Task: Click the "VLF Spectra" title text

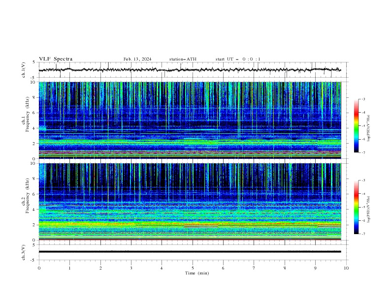Action: pos(56,59)
